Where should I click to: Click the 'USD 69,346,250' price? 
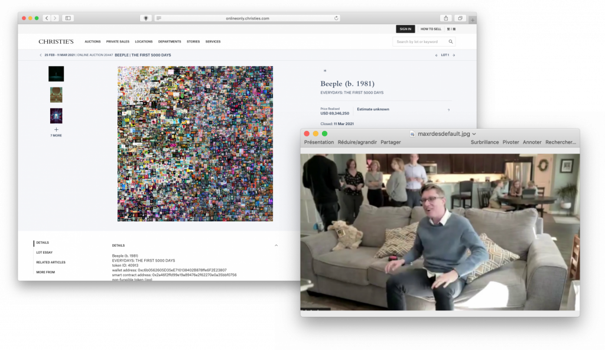(334, 113)
